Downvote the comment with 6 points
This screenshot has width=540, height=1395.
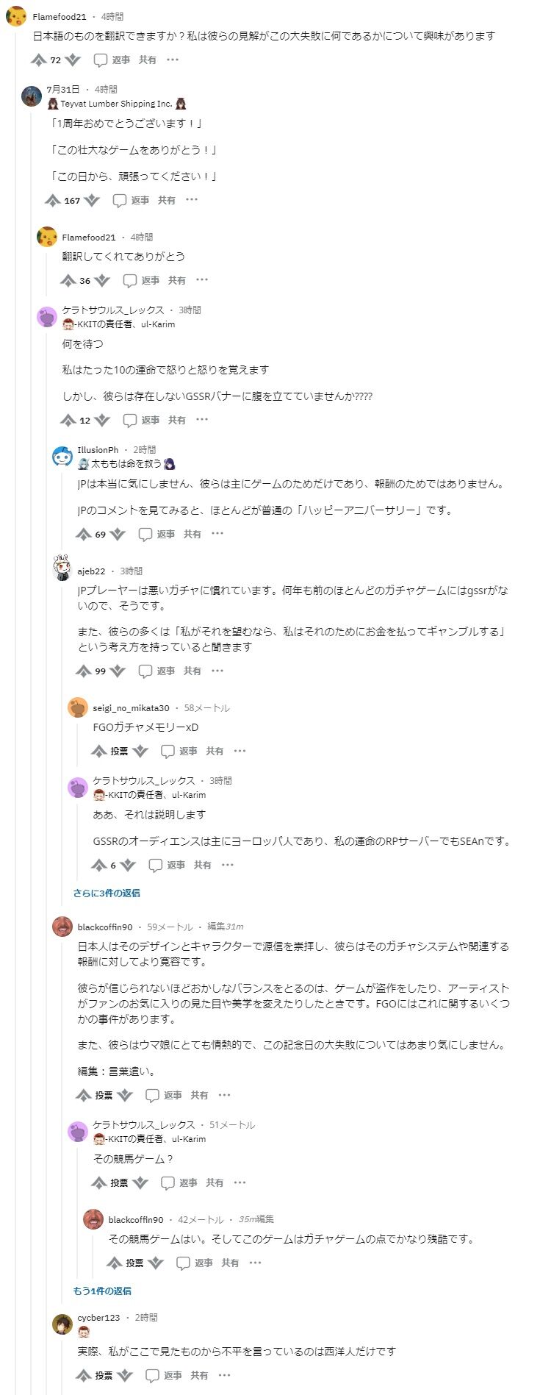129,865
